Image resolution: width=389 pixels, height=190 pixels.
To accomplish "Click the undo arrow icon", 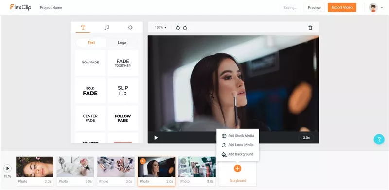I will coord(177,28).
